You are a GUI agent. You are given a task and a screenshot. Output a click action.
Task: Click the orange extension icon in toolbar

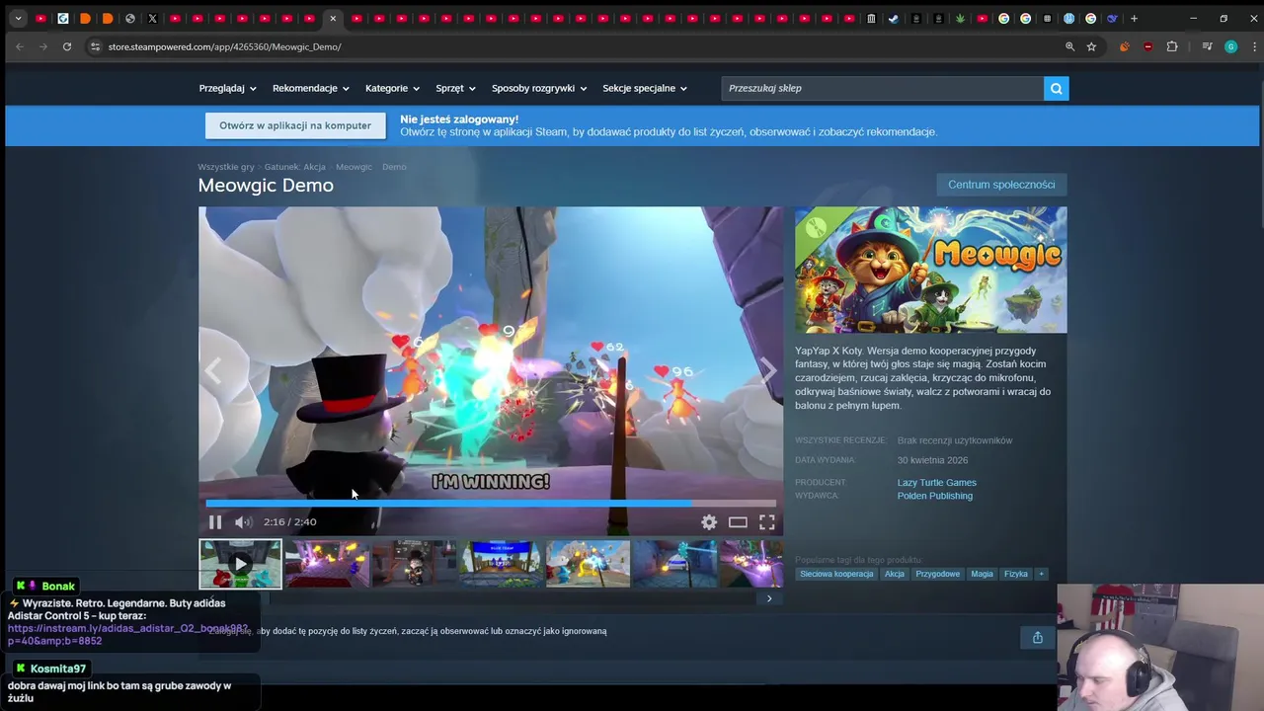1124,46
